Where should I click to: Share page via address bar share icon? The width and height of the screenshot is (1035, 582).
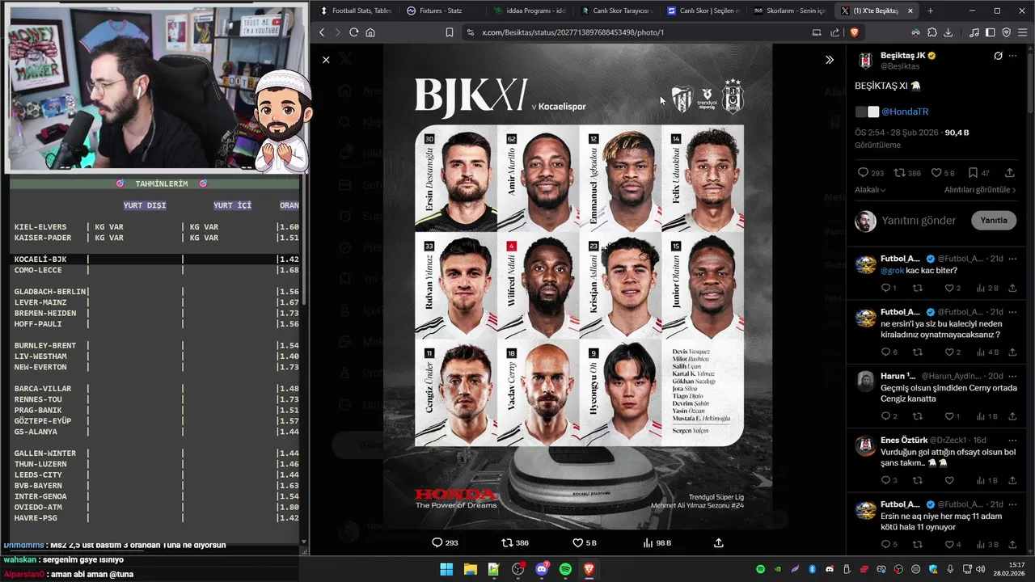coord(835,32)
